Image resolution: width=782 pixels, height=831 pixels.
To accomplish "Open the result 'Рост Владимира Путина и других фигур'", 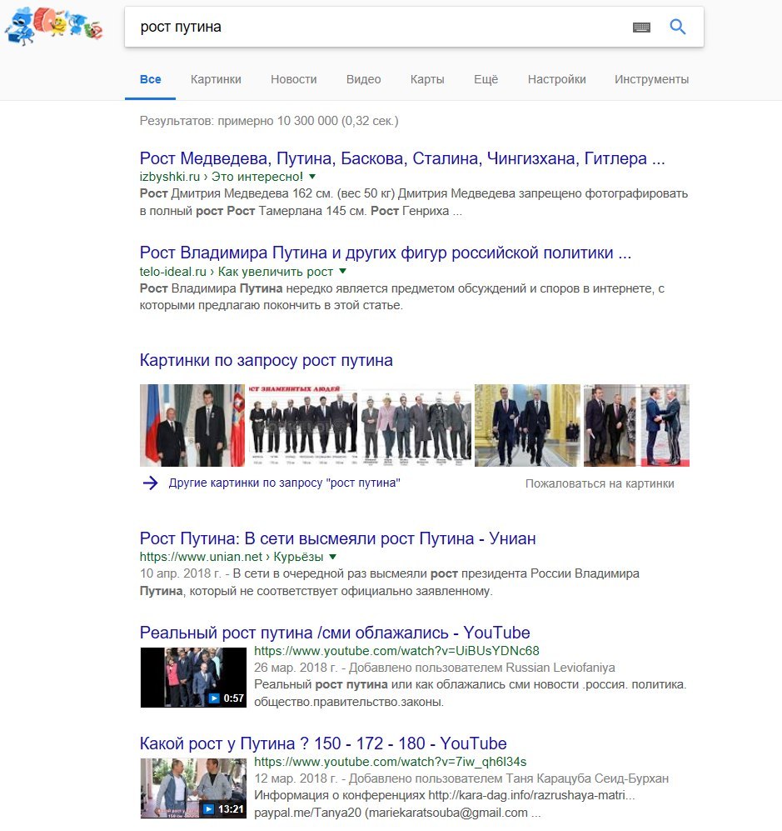I will (x=386, y=253).
